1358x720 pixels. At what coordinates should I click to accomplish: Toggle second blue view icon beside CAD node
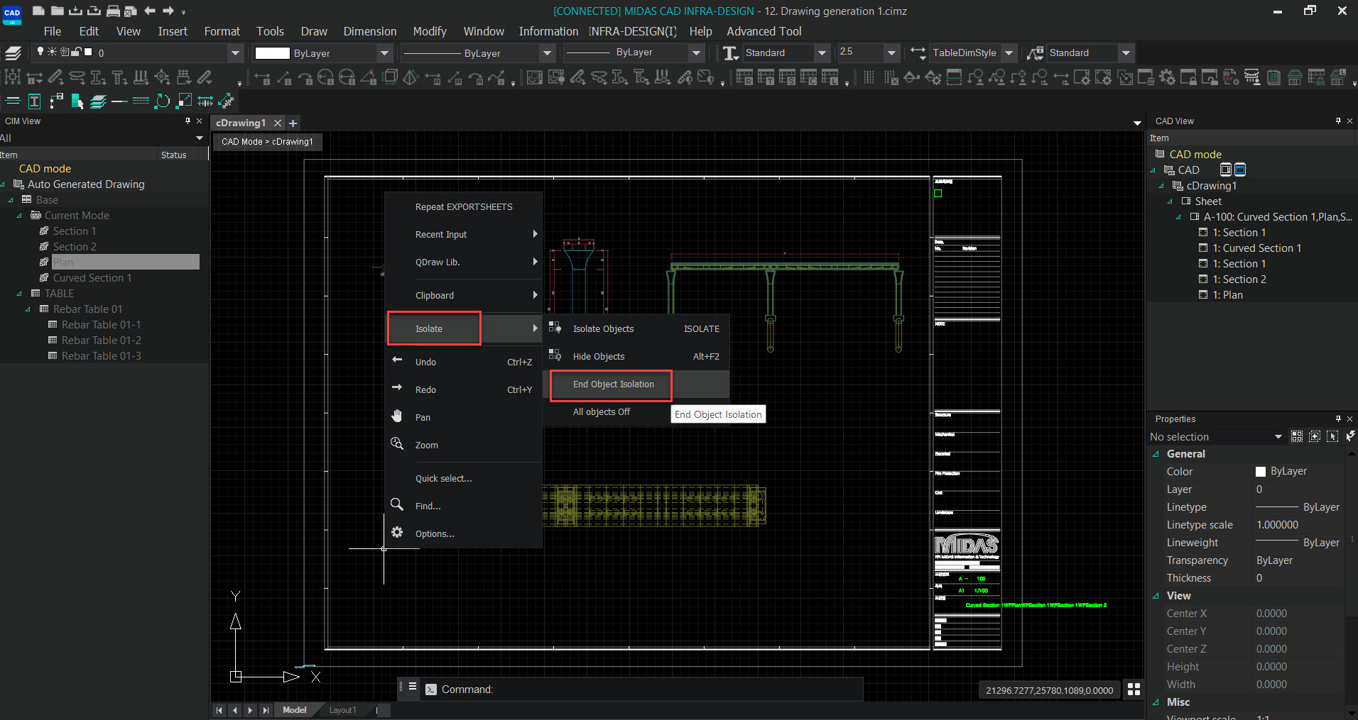[x=1240, y=170]
